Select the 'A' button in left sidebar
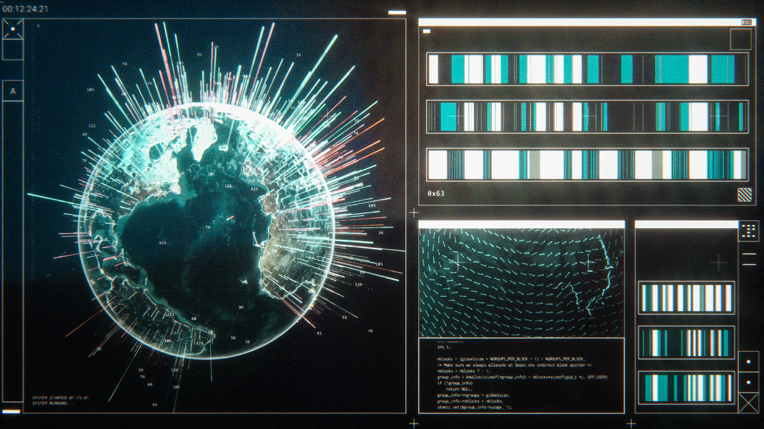The height and width of the screenshot is (429, 764). 13,91
